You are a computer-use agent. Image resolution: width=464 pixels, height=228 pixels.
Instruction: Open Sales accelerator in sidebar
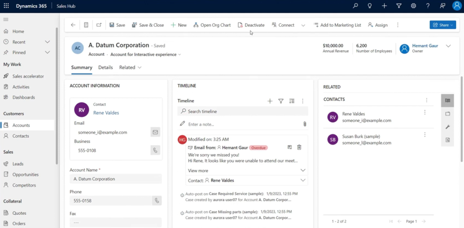coord(27,76)
